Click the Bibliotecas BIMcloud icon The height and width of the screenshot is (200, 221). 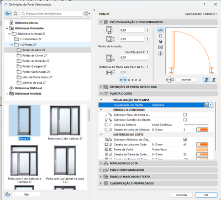click(x=12, y=88)
